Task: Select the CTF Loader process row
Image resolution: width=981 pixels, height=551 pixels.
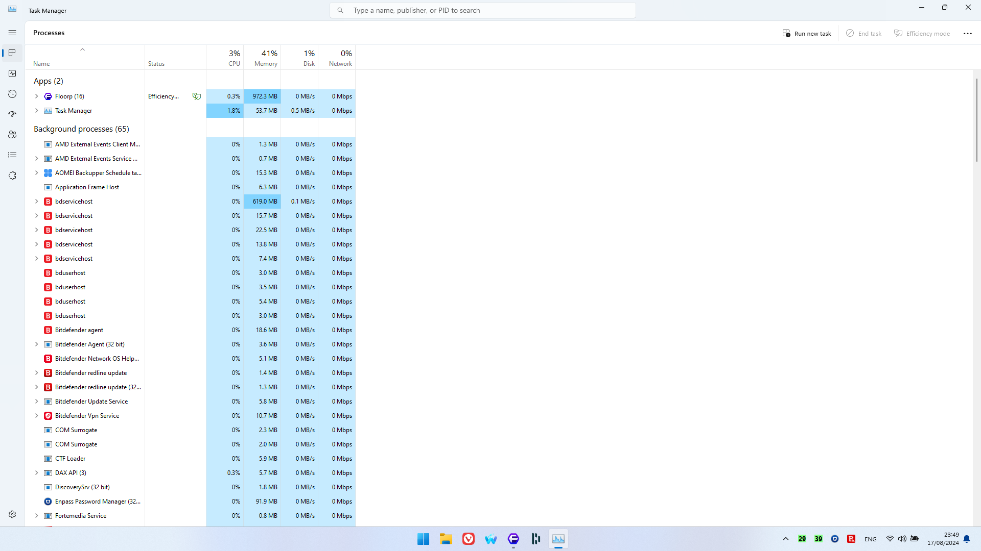Action: tap(190, 459)
